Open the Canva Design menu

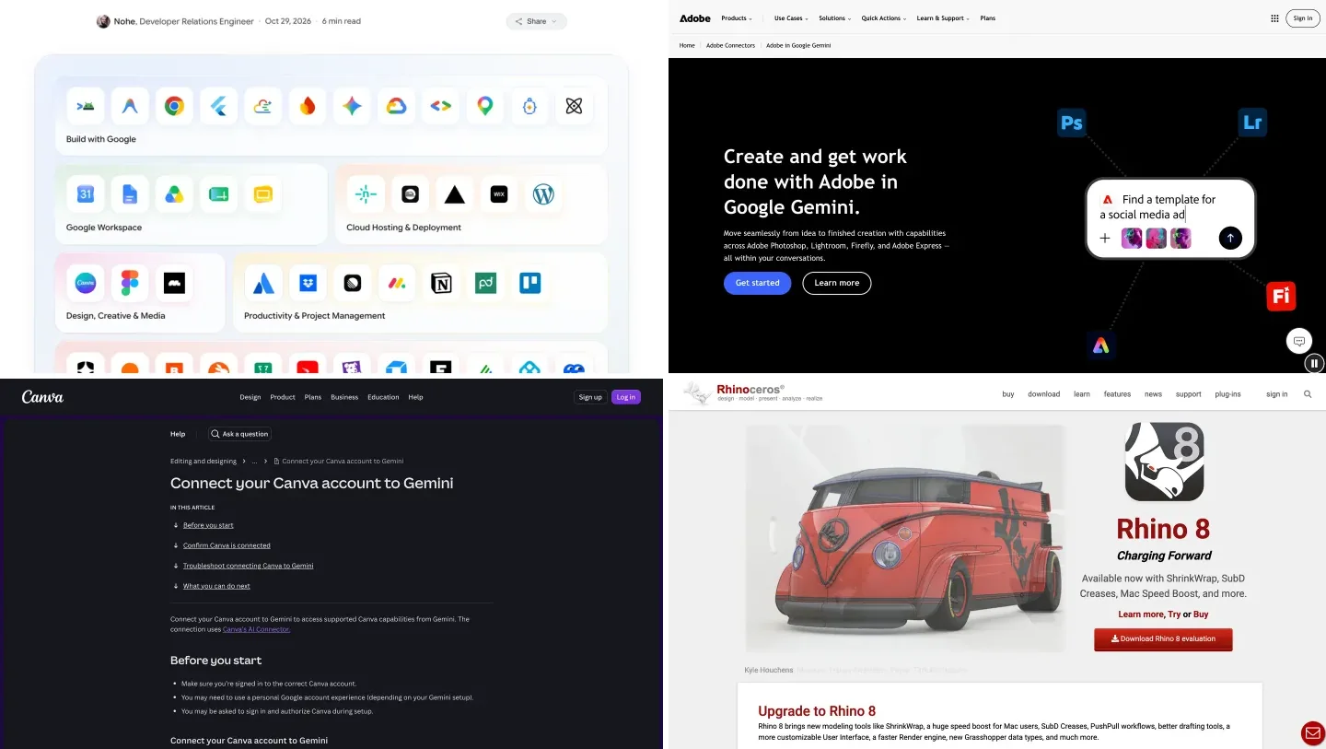250,397
